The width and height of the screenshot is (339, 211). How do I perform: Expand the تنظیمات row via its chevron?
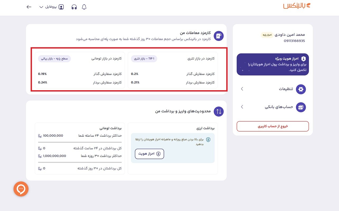[242, 89]
